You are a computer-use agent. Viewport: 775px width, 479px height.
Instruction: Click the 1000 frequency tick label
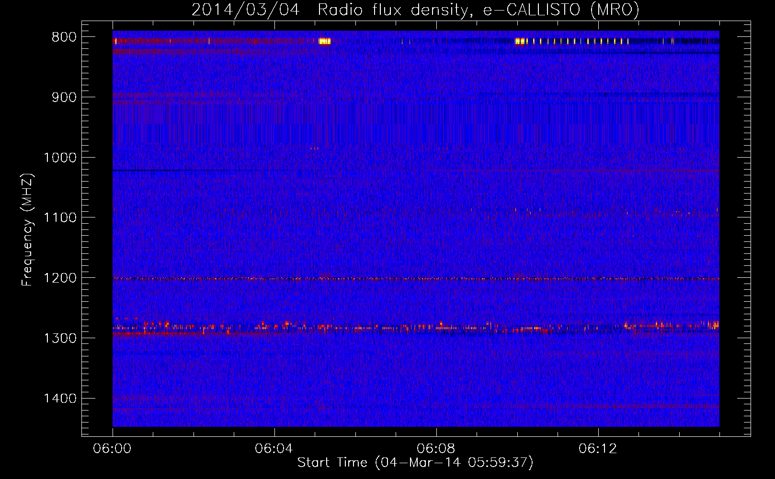pos(60,158)
